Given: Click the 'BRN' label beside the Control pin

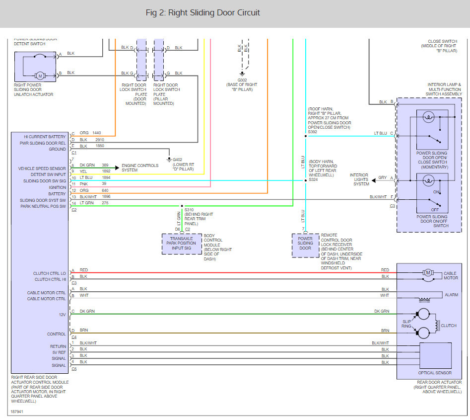Looking at the screenshot, I should 84,330.
